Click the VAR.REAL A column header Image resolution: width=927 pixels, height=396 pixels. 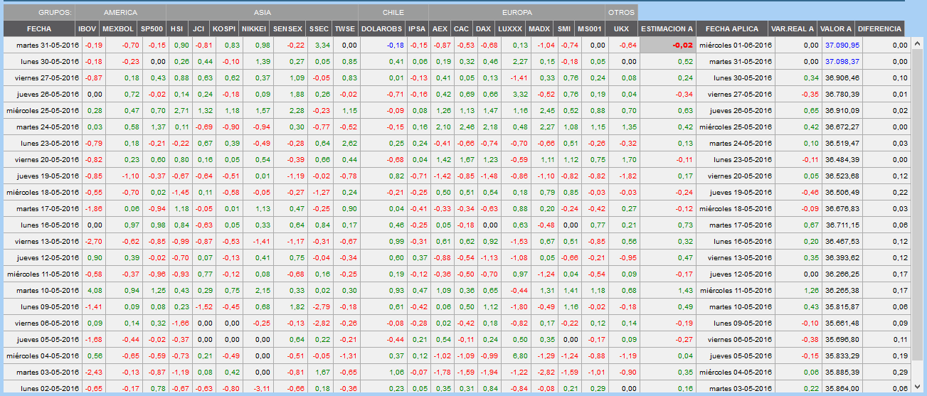coord(792,28)
